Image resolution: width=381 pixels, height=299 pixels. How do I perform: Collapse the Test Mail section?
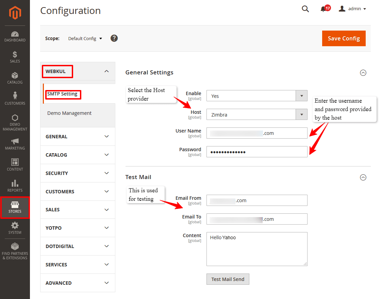(x=363, y=177)
